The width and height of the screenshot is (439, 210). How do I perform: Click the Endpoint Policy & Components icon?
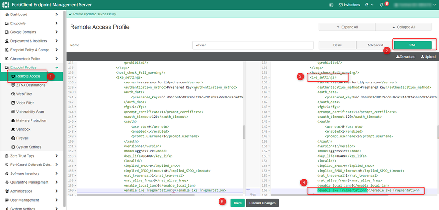pyautogui.click(x=7, y=50)
